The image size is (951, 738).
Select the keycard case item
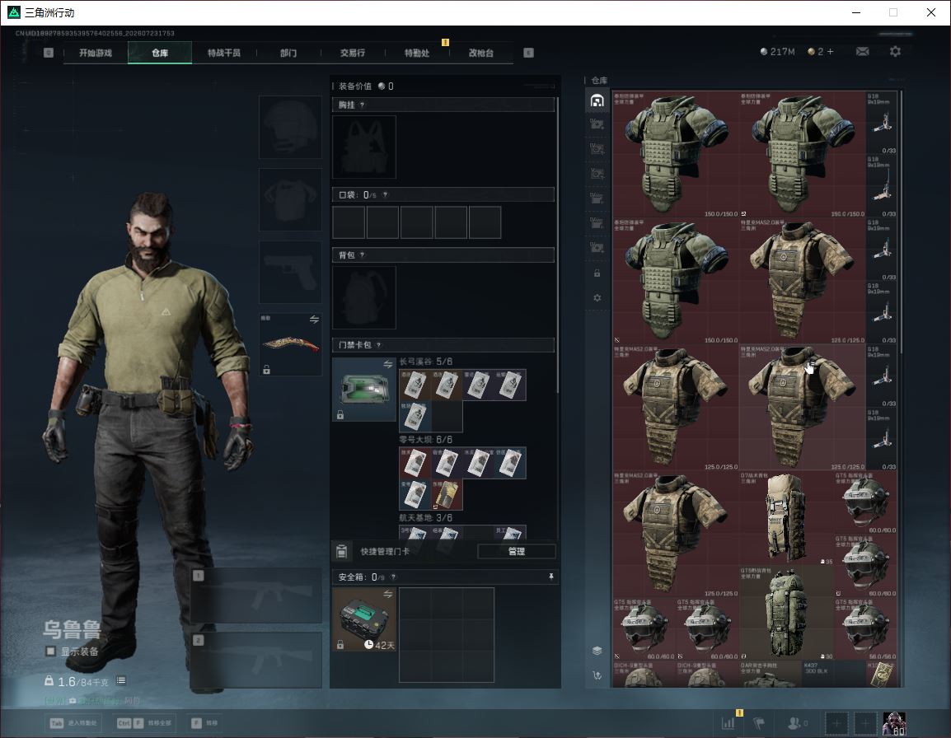(x=364, y=389)
